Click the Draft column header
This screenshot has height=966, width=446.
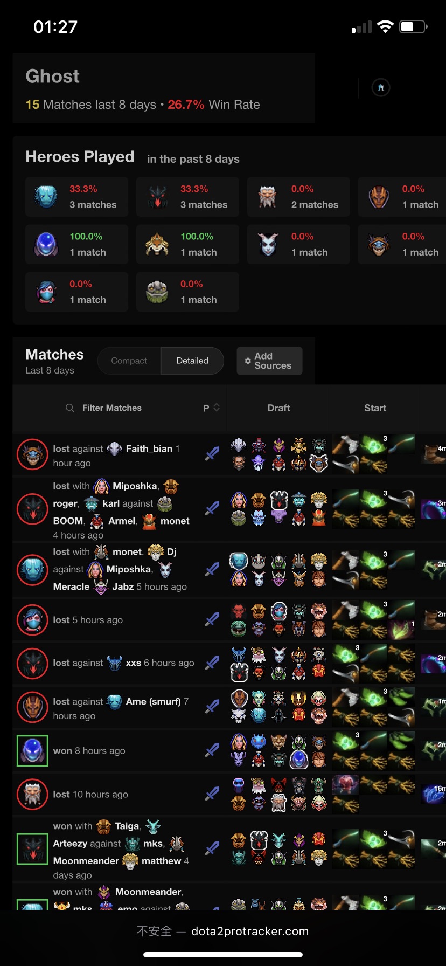[278, 408]
